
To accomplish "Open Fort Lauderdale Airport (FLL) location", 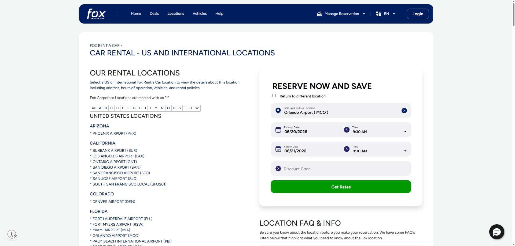I will tap(122, 219).
